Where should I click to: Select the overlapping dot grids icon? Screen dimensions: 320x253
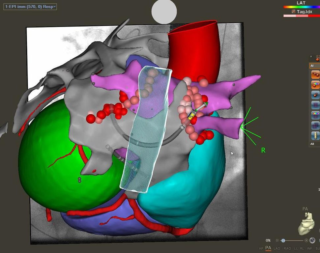tap(315, 126)
